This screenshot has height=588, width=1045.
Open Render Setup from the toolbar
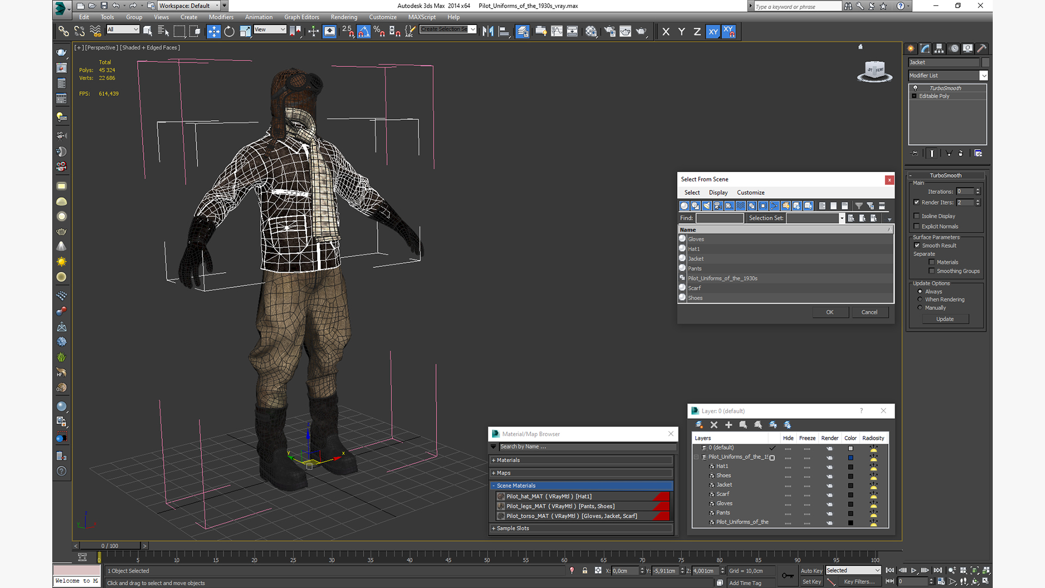pos(610,32)
